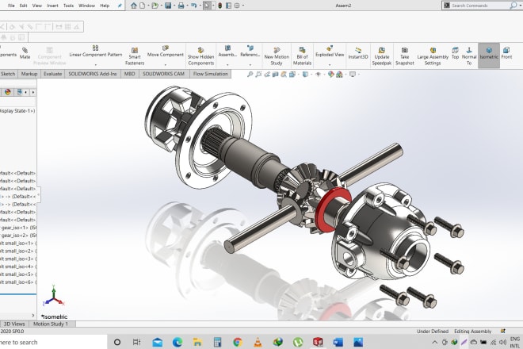The image size is (523, 349).
Task: Click Apply Scene icon in view toolbar
Action: pos(339,74)
